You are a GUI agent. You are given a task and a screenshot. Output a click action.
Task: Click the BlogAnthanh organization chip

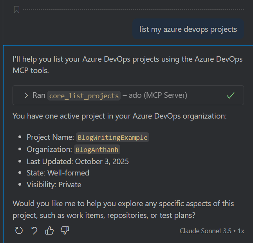click(97, 150)
